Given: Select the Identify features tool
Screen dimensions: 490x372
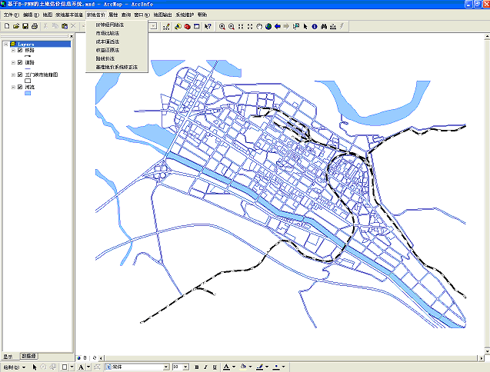Looking at the screenshot, I should [314, 26].
